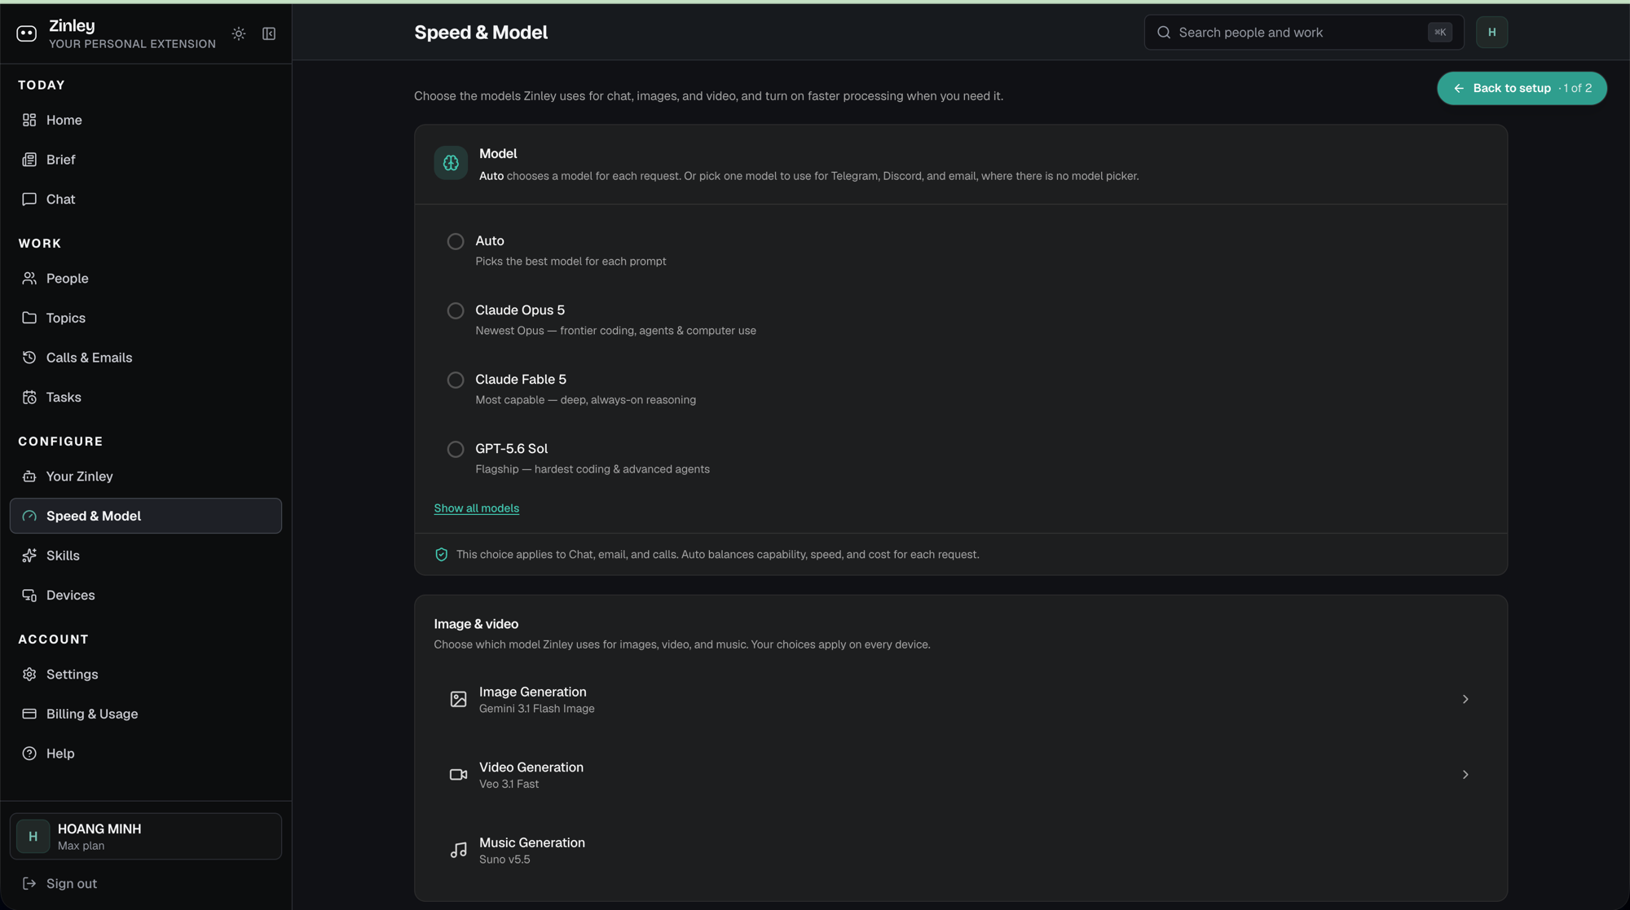
Task: Click the 'Image & video' section heading
Action: pos(476,624)
